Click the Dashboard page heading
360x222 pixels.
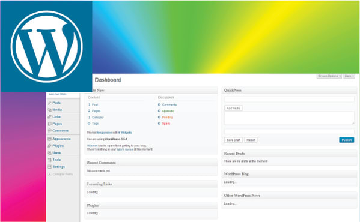(108, 80)
